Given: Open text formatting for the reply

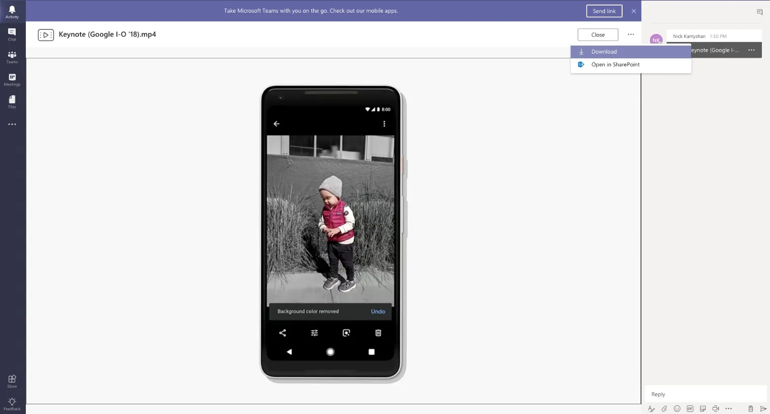Looking at the screenshot, I should [651, 408].
